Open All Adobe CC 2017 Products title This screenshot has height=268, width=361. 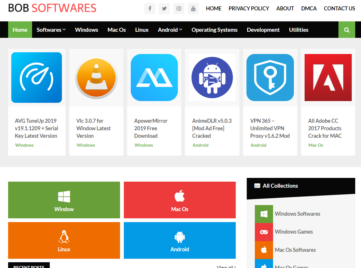[x=325, y=128]
